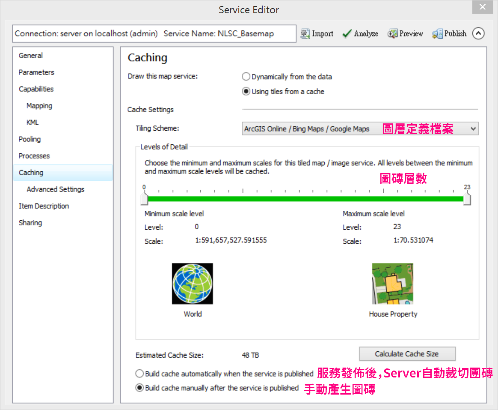Click the House Property image
Viewport: 498px width, 410px height.
click(393, 284)
